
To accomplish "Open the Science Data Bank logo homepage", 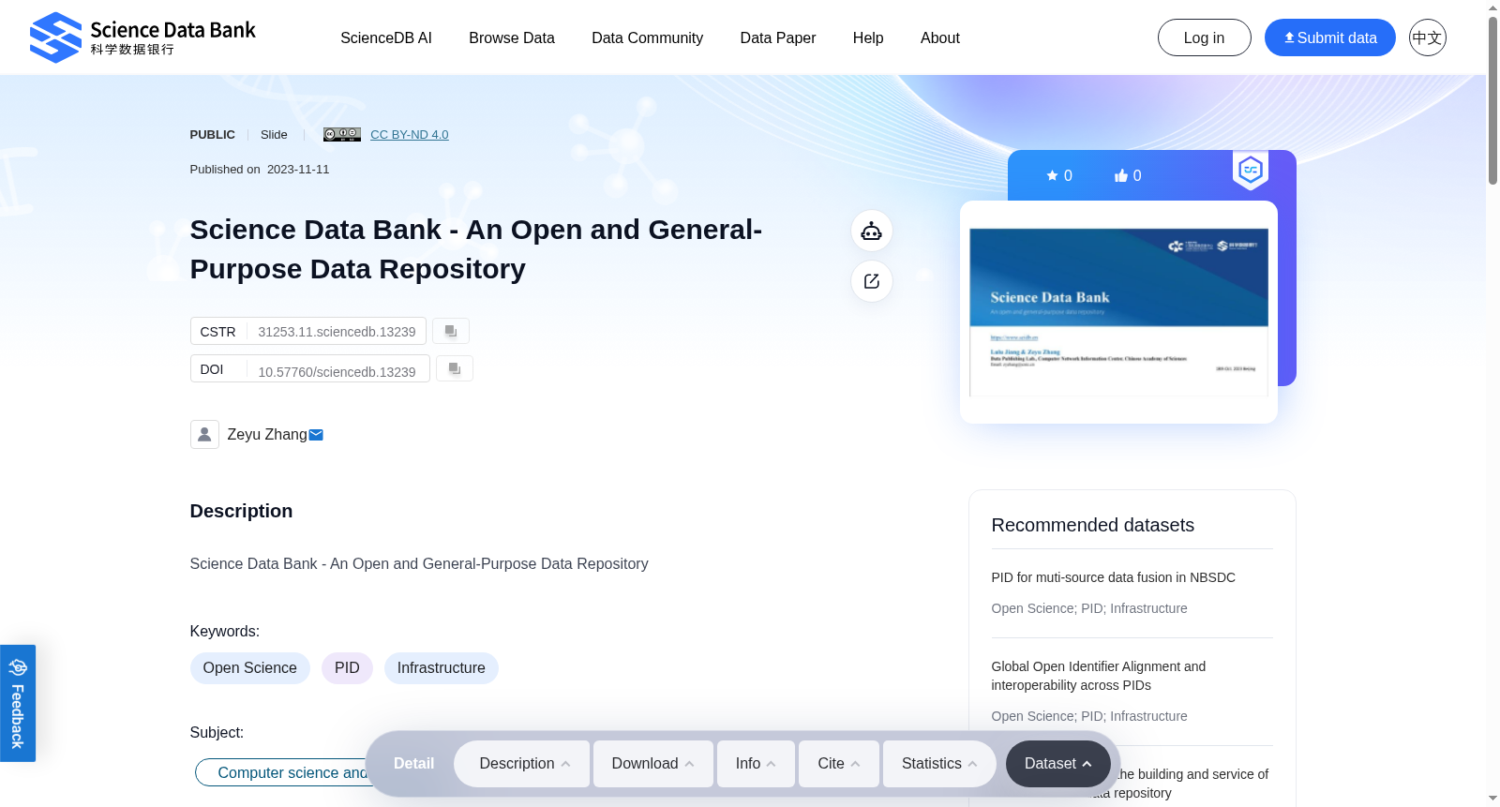I will tap(142, 37).
